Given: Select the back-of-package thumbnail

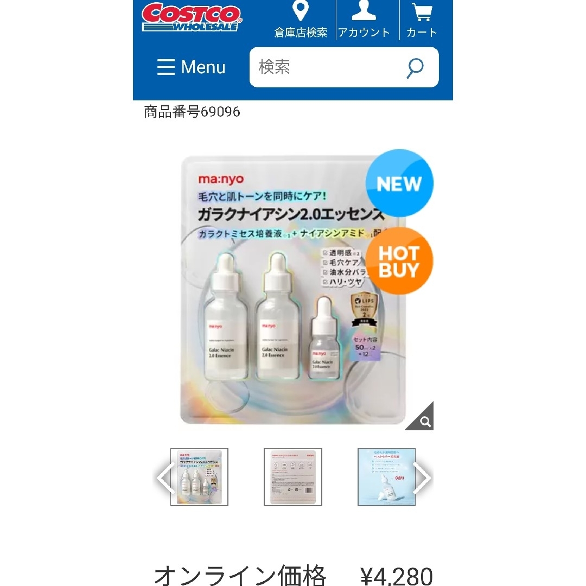Looking at the screenshot, I should 293,477.
